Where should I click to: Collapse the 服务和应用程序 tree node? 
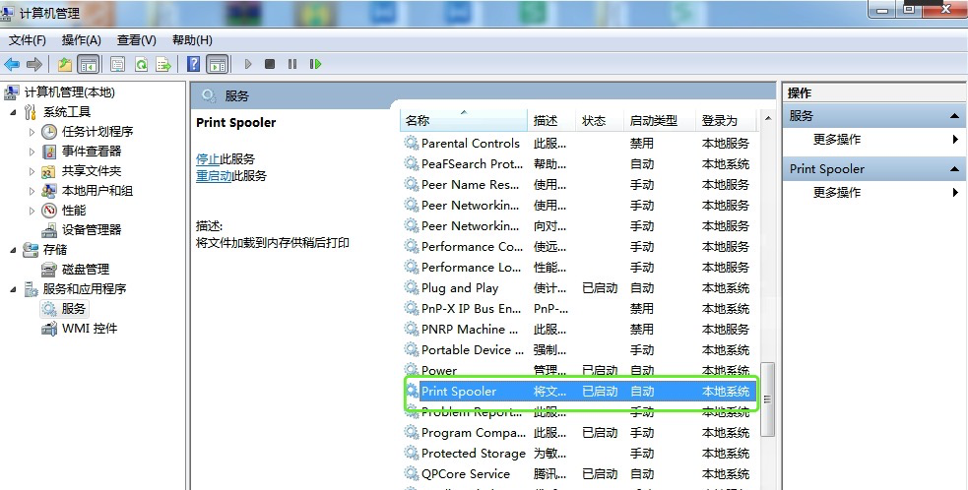click(14, 289)
